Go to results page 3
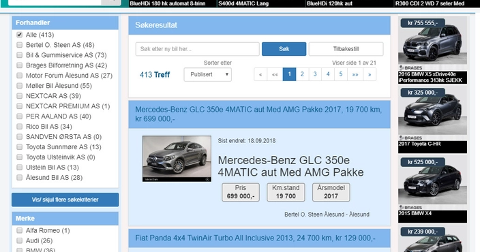The image size is (480, 252). [x=315, y=74]
